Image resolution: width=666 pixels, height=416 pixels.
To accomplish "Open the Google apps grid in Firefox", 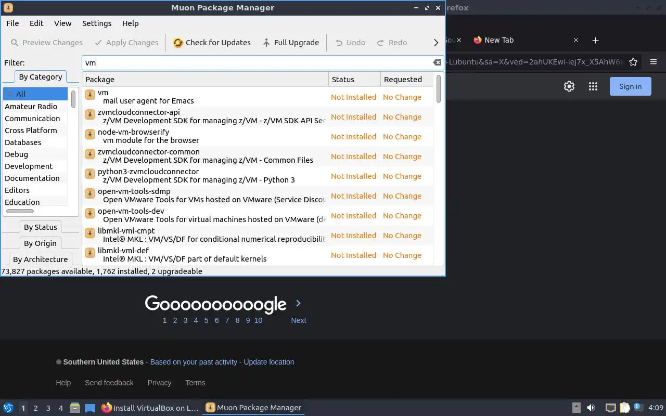I will click(593, 86).
